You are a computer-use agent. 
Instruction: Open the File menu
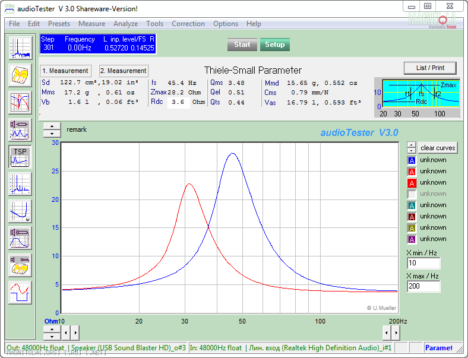14,24
